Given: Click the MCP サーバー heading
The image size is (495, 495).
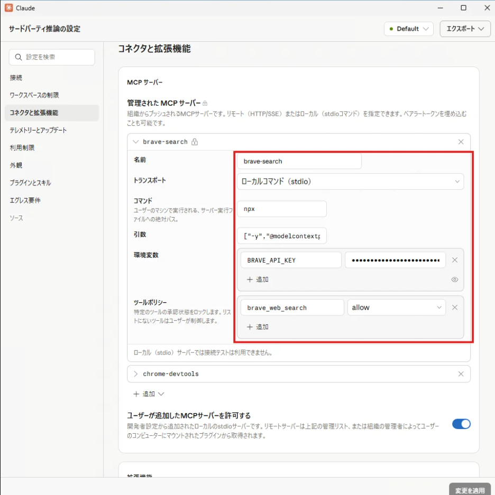Looking at the screenshot, I should pos(145,82).
